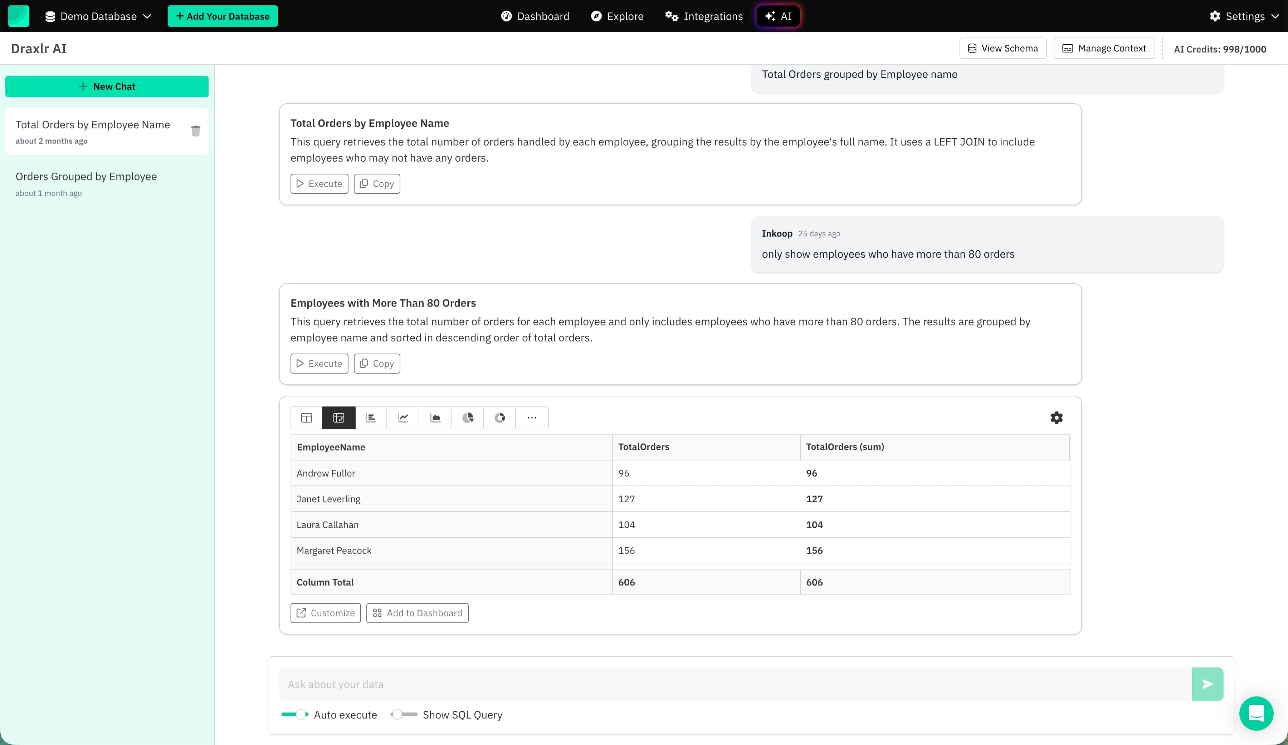The width and height of the screenshot is (1288, 745).
Task: Click the View Schema button
Action: tap(1003, 49)
